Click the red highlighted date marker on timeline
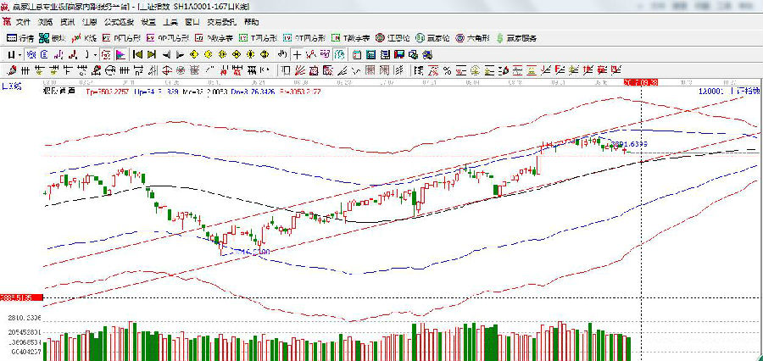Screen dimensions: 763x361 [641, 82]
